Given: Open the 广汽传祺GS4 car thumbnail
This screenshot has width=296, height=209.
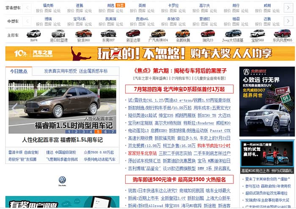Looking at the screenshot, I should click(158, 33).
